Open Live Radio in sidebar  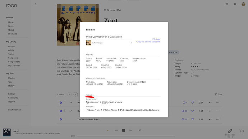(13, 34)
